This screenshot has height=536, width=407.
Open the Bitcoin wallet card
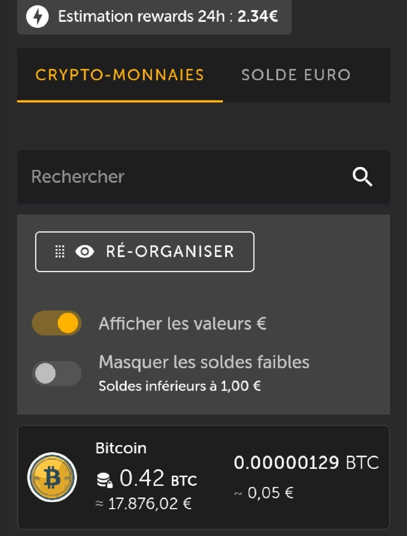[203, 477]
